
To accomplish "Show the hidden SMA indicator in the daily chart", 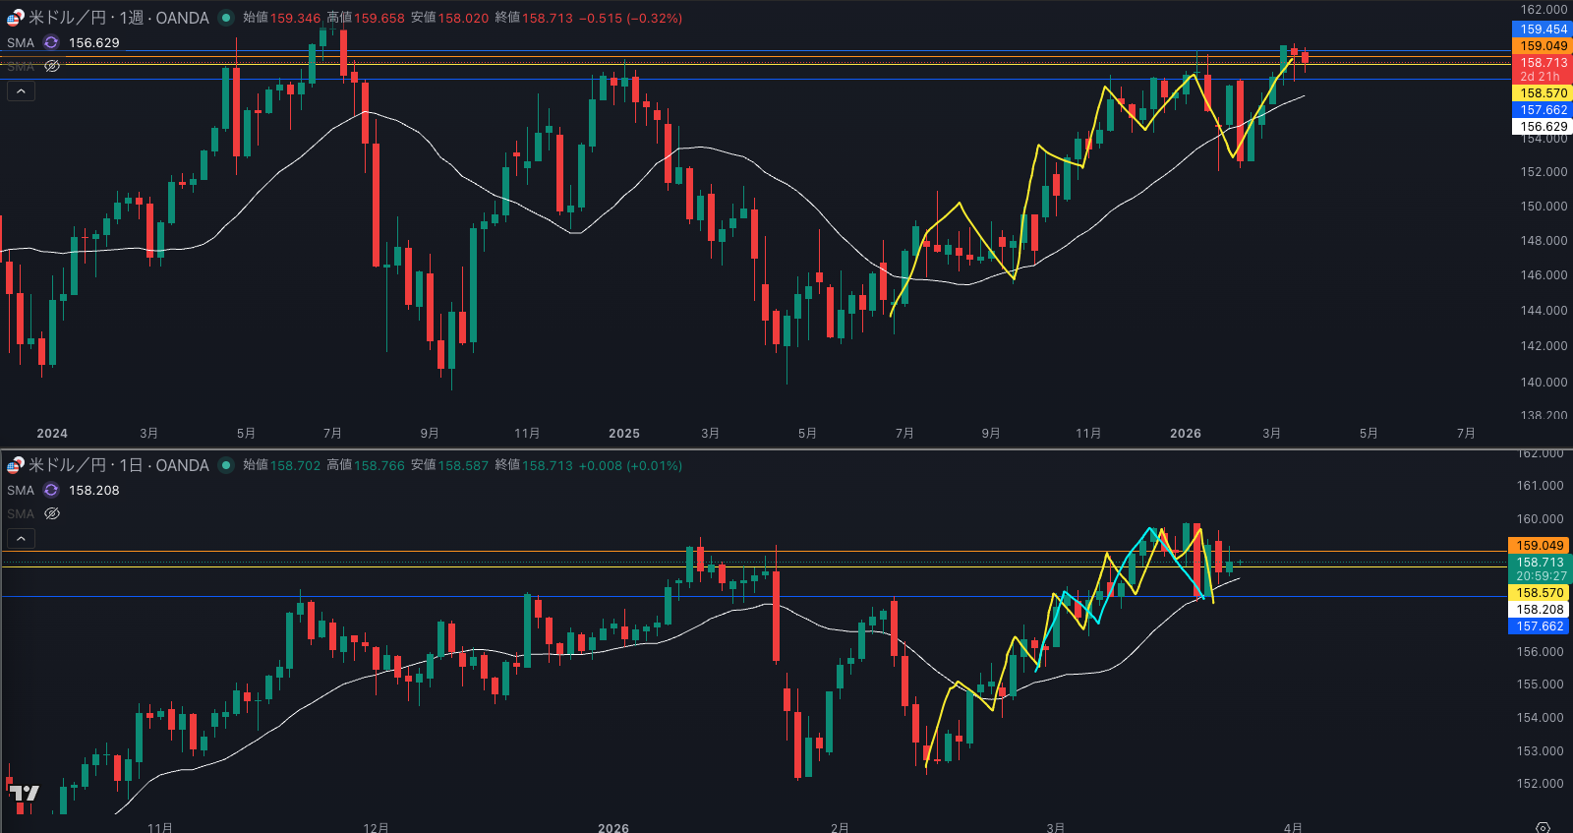I will [x=52, y=513].
